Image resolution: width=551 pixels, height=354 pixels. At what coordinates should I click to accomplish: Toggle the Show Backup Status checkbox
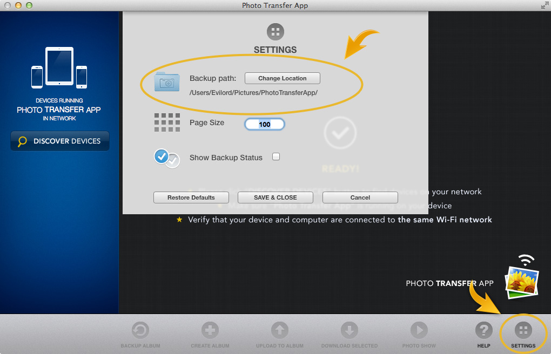(276, 156)
